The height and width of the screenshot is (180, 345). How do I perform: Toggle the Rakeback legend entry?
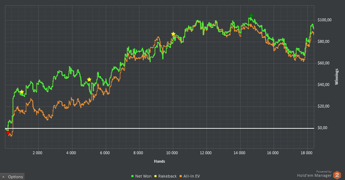click(x=166, y=176)
